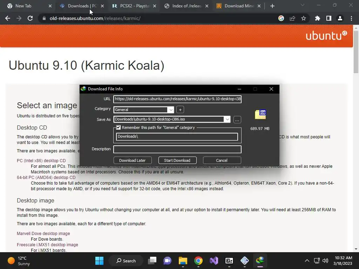Open the taskbar Search box
The image size is (359, 269).
pyautogui.click(x=126, y=261)
